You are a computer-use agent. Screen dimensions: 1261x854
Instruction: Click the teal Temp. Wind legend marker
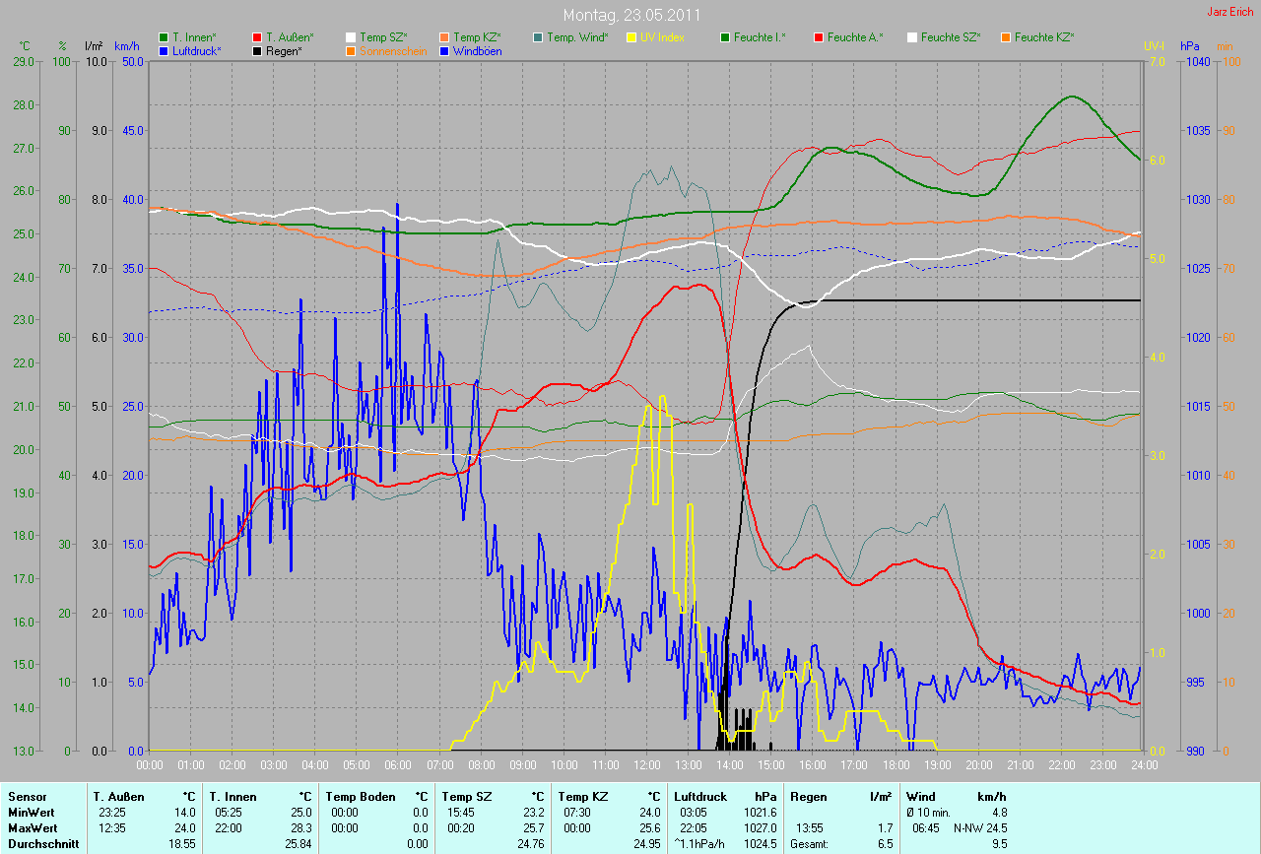(538, 37)
